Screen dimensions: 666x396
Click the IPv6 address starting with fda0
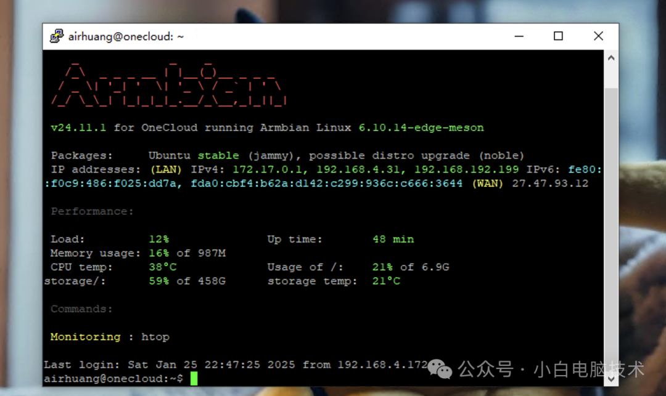coord(326,184)
